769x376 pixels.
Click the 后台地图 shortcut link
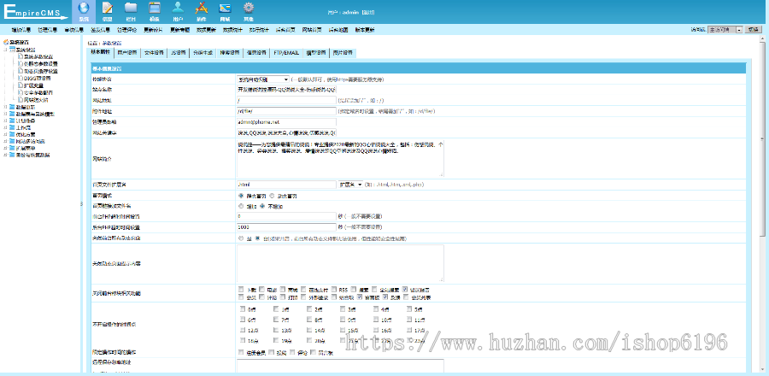click(338, 30)
